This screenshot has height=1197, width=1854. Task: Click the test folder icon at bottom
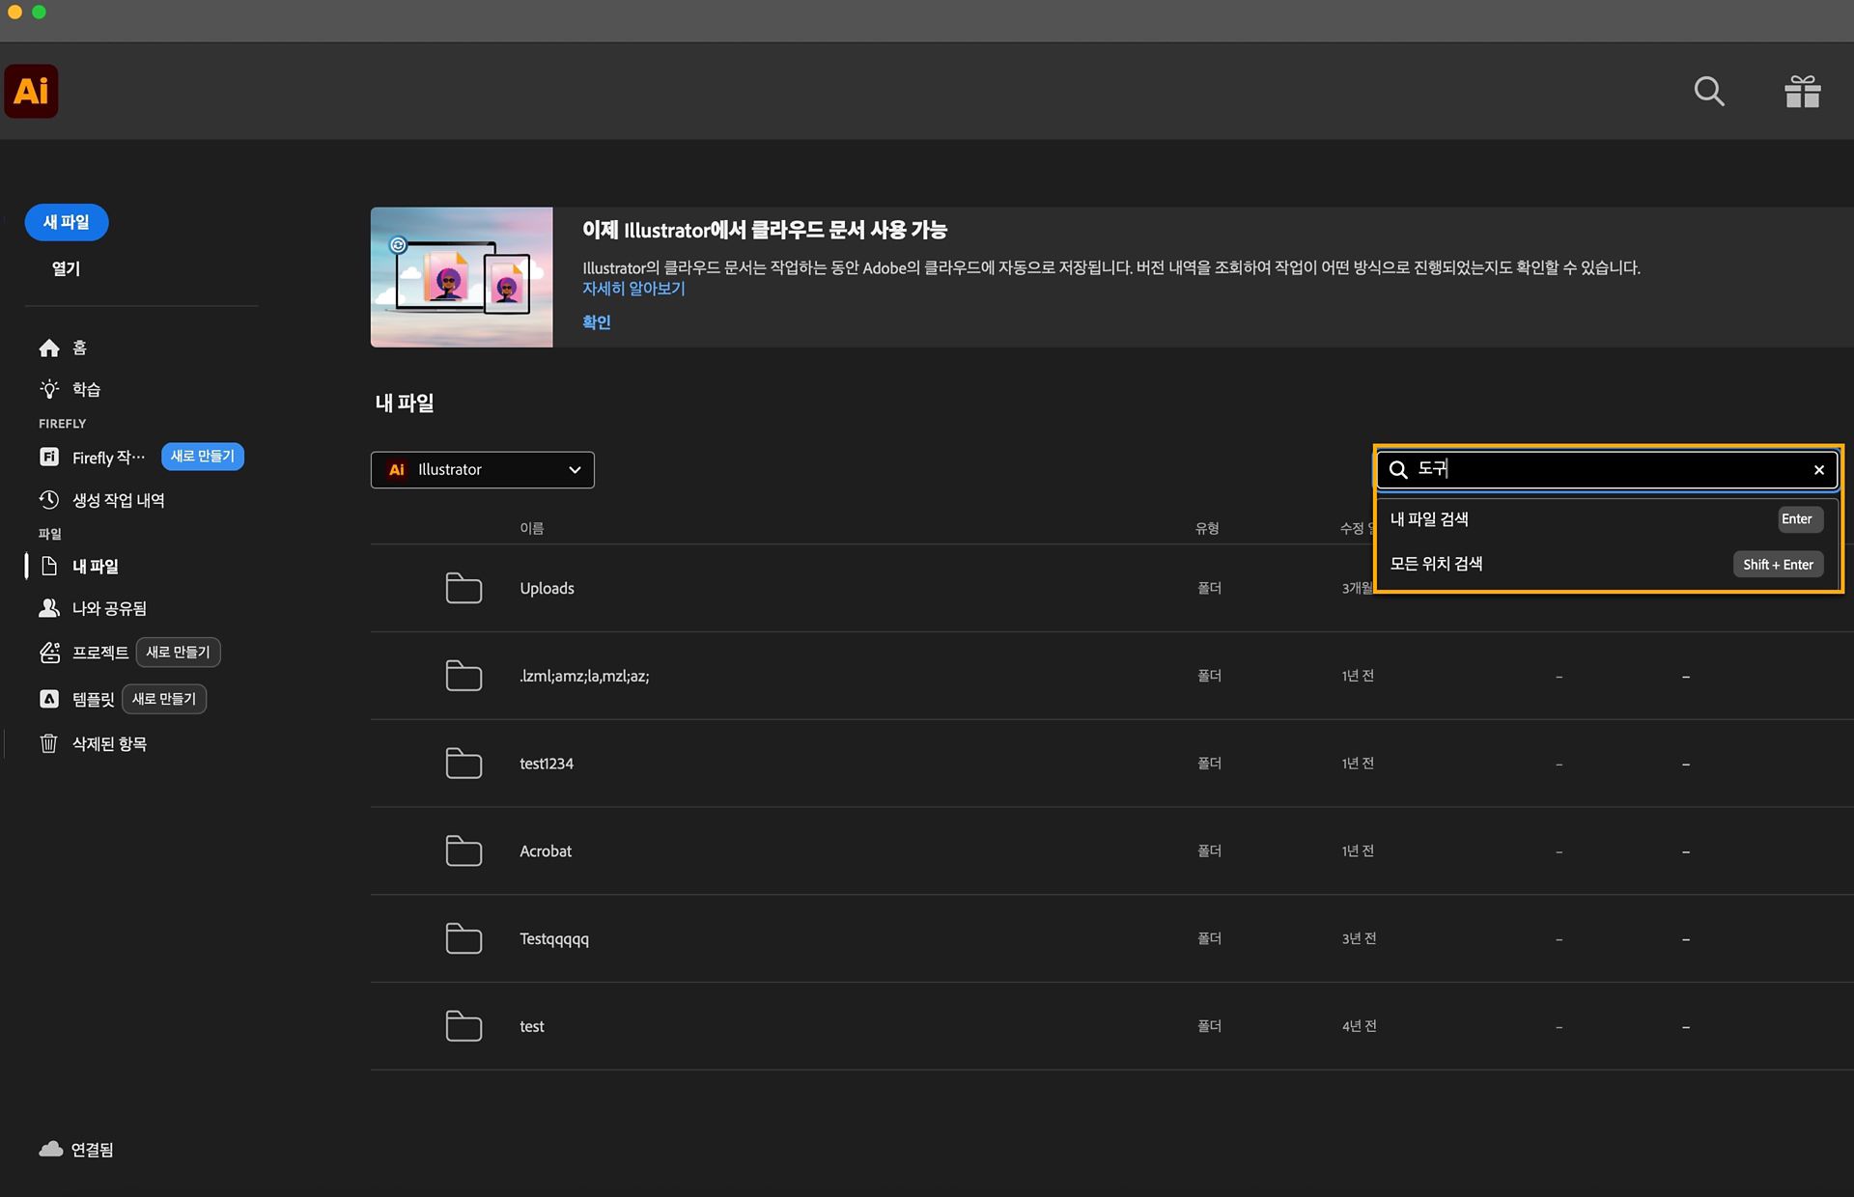coord(463,1026)
